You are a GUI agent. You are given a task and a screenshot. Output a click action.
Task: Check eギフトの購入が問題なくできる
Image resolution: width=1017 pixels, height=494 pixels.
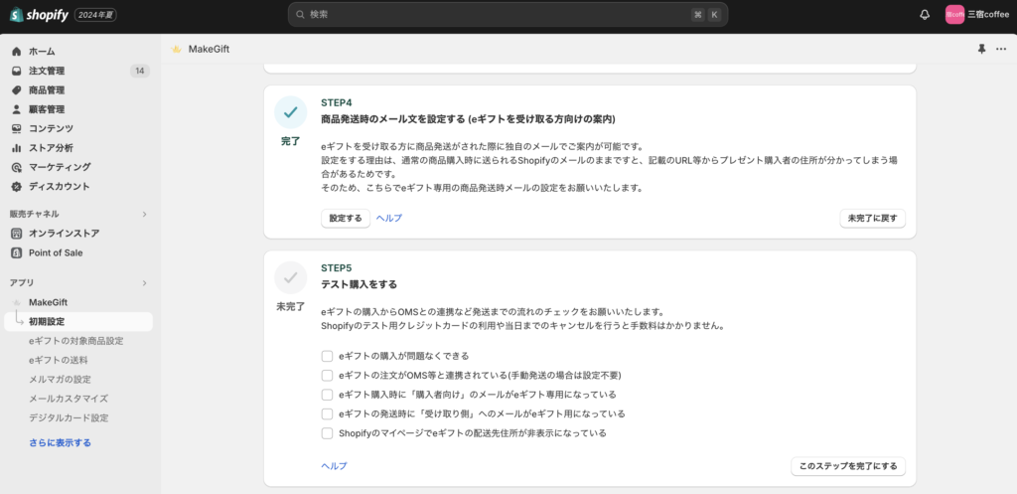click(x=327, y=356)
